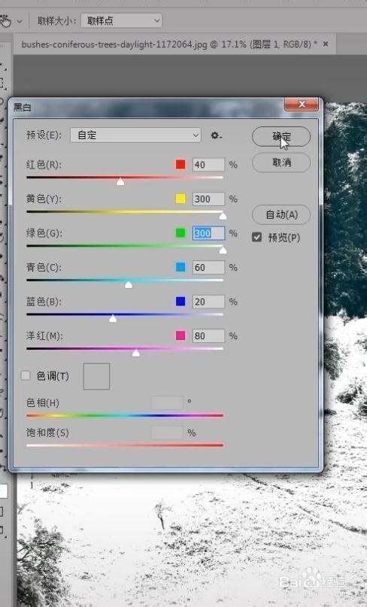Open the 预设(E) preset dropdown

[135, 135]
